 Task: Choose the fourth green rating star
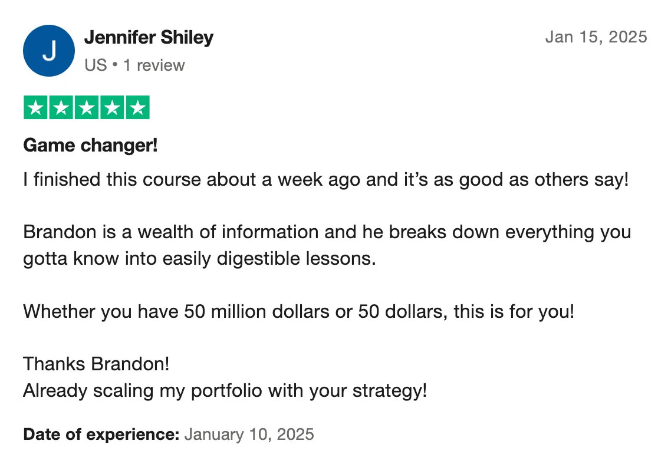pos(112,107)
